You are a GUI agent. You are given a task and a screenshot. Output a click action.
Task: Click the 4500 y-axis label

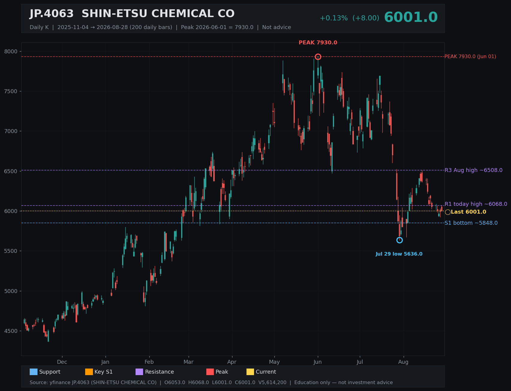[11, 331]
